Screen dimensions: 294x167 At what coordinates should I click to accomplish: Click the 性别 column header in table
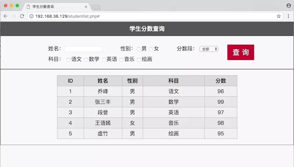[132, 81]
